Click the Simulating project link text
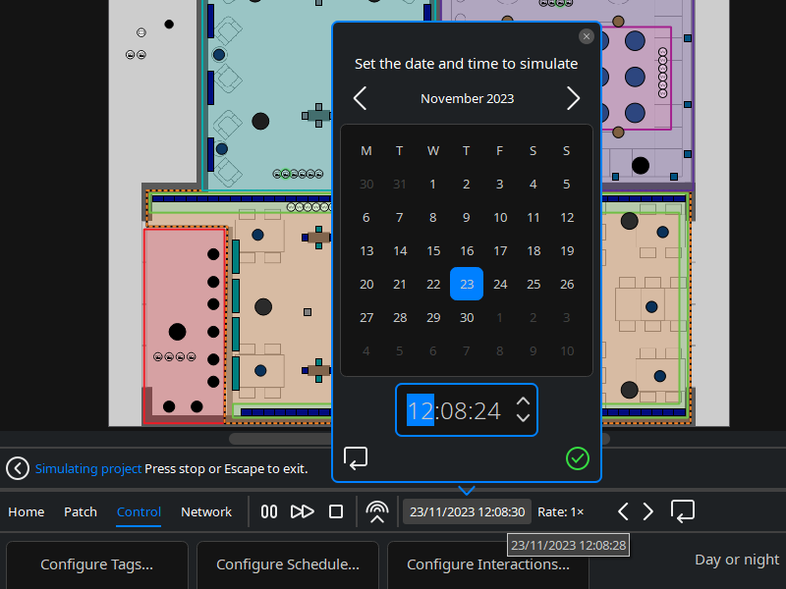This screenshot has height=589, width=786. 88,469
